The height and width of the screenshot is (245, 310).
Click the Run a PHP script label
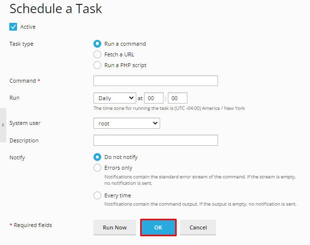click(125, 65)
